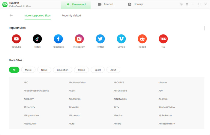The width and height of the screenshot is (210, 135).
Task: Go back using the left arrow
Action: tap(11, 15)
